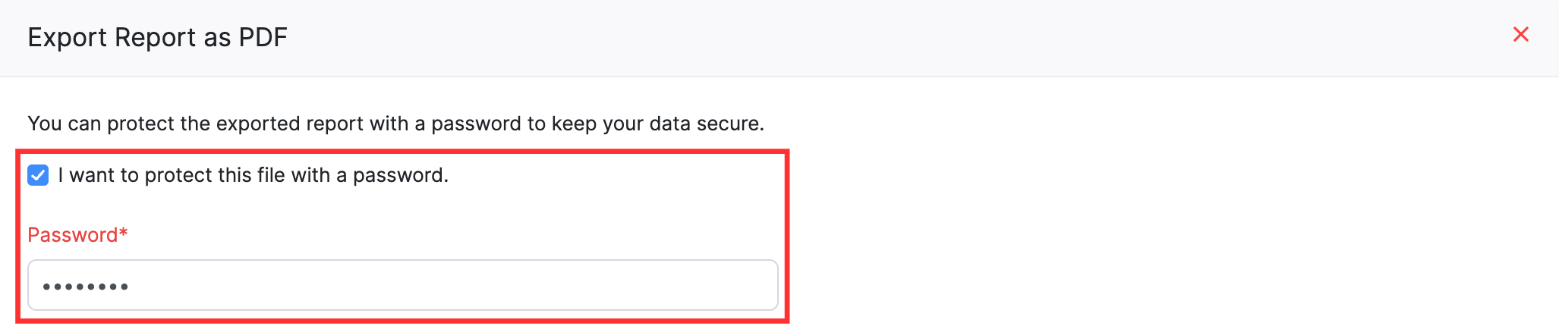Click "keep your data secure" in the description
The width and height of the screenshot is (1559, 332).
[657, 124]
